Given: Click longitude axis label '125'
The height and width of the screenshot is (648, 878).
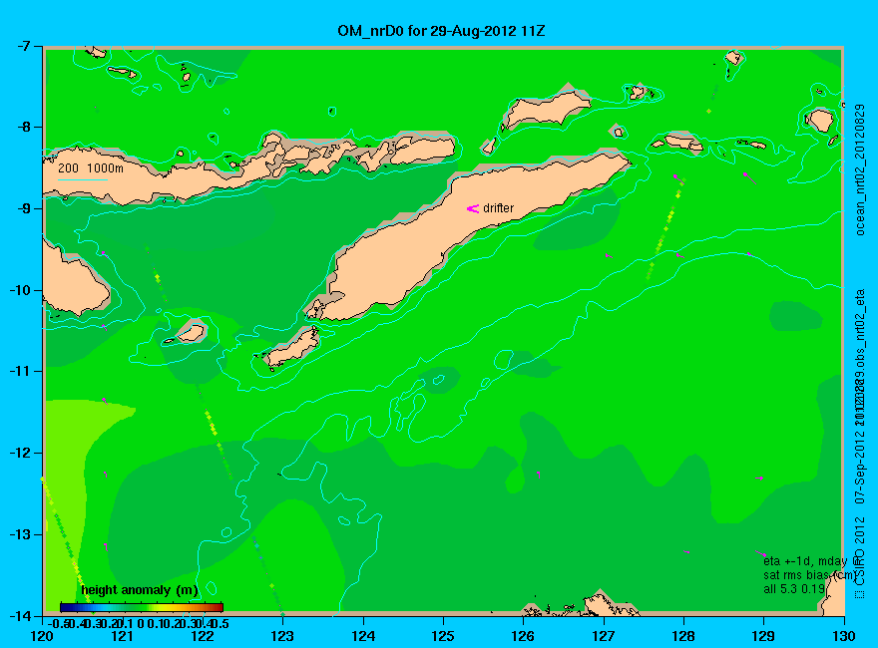Looking at the screenshot, I should 443,636.
